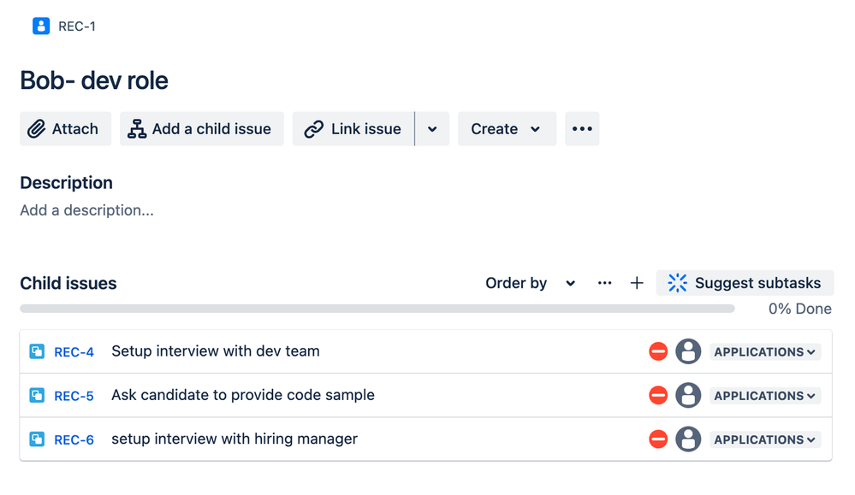Click the red priority icon for REC-4
Image resolution: width=855 pixels, height=495 pixels.
[658, 351]
